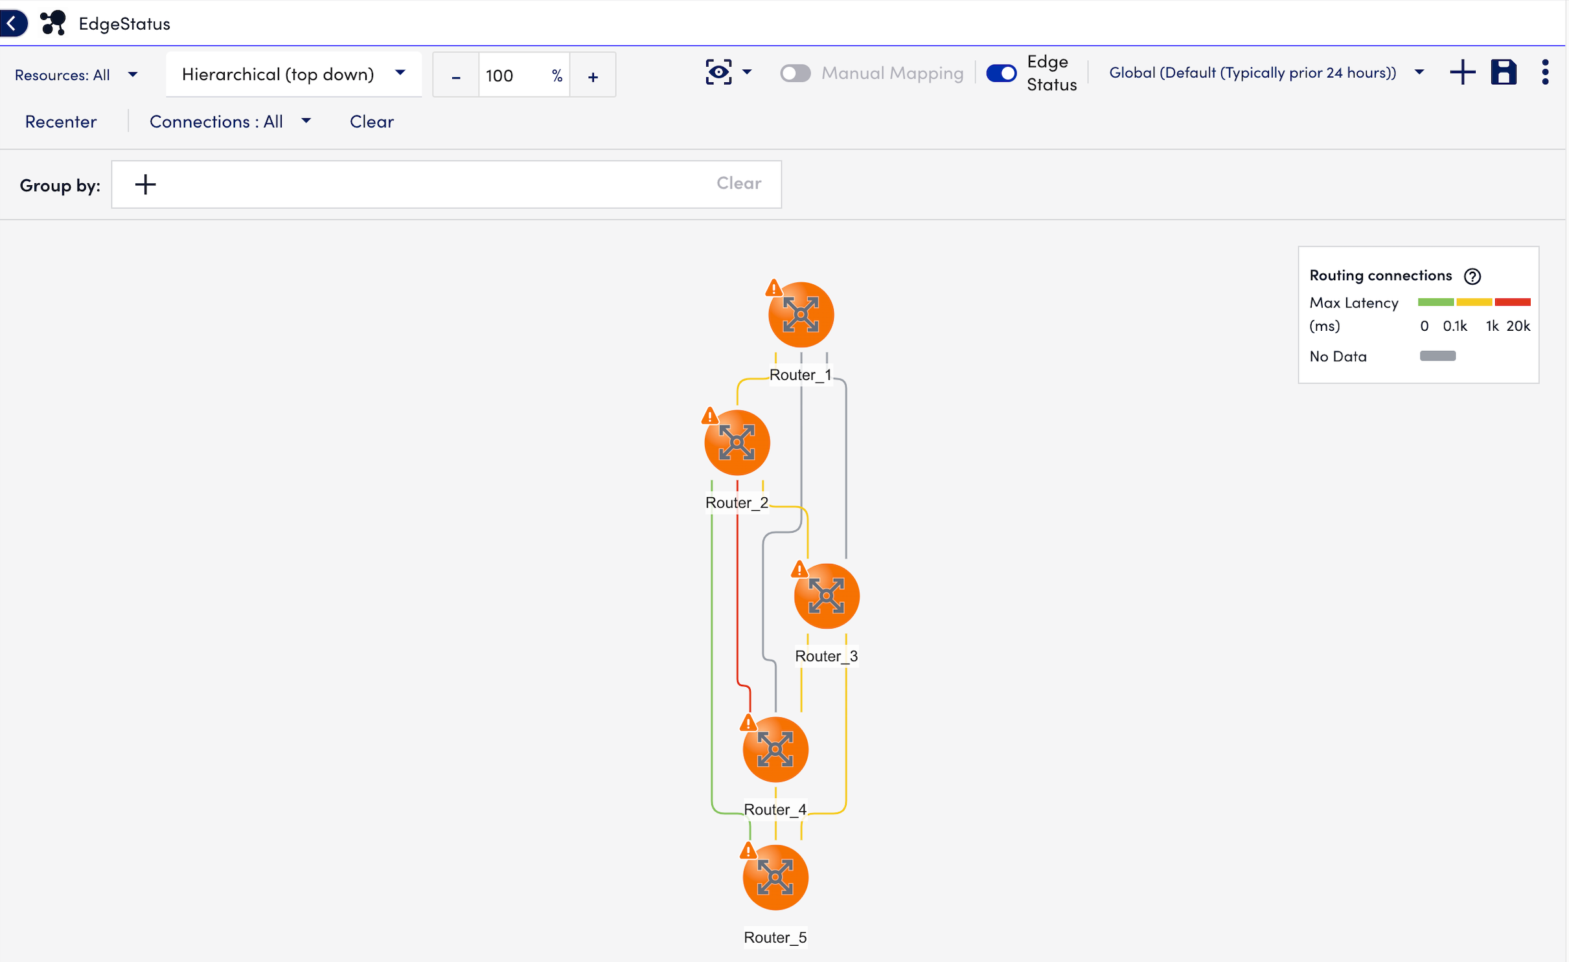Disable the Edge Status toggle

(x=1001, y=73)
